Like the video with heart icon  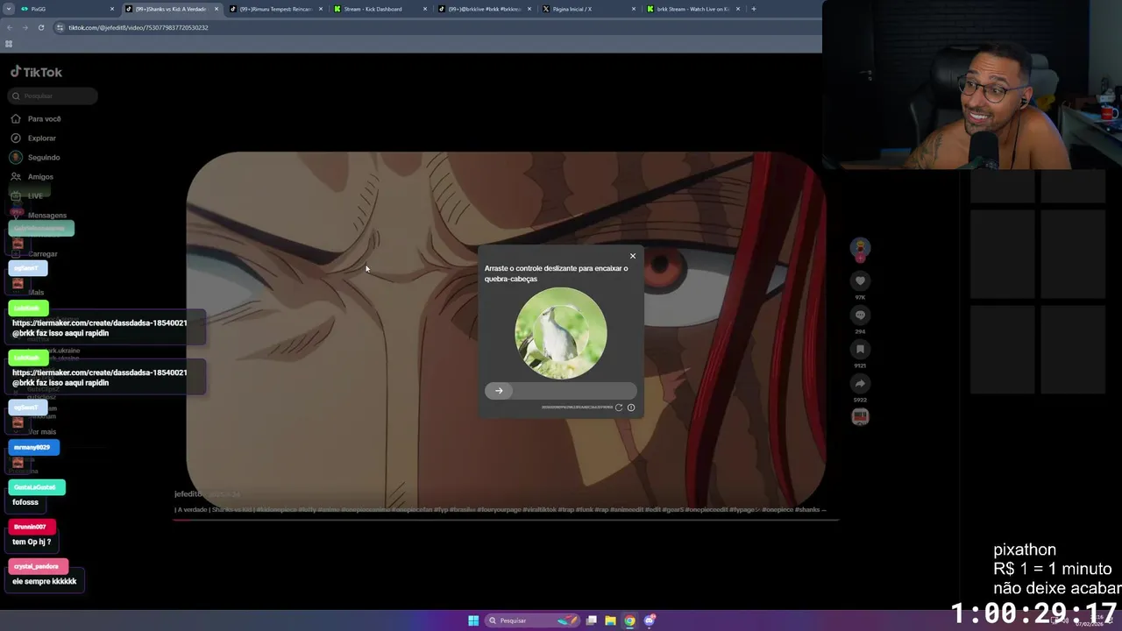click(860, 281)
